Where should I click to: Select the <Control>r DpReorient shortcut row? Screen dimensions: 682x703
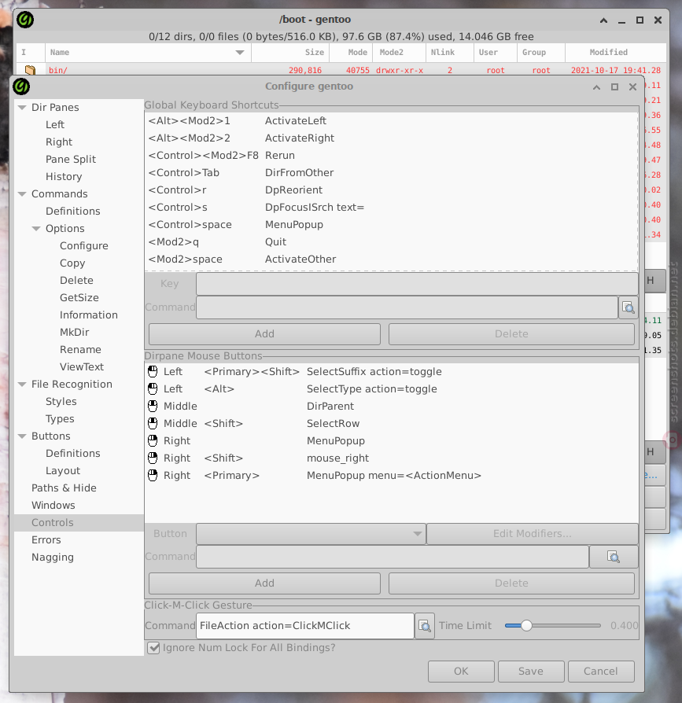[x=392, y=190]
